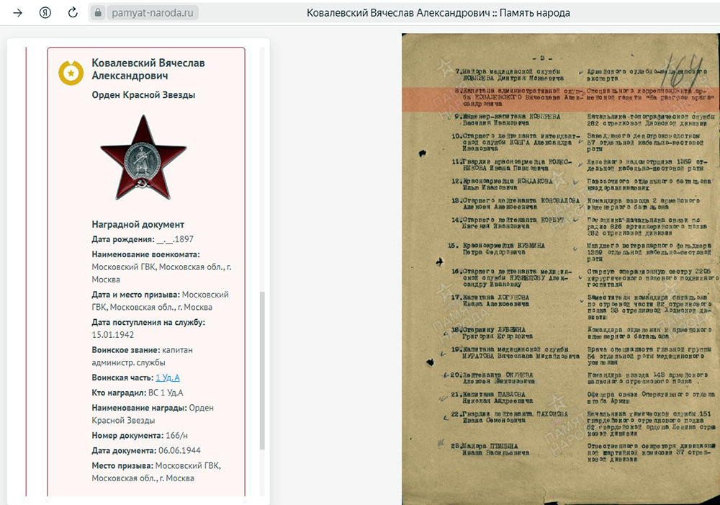The image size is (720, 505).
Task: Open the 1 Уд.А military unit link
Action: tap(168, 377)
